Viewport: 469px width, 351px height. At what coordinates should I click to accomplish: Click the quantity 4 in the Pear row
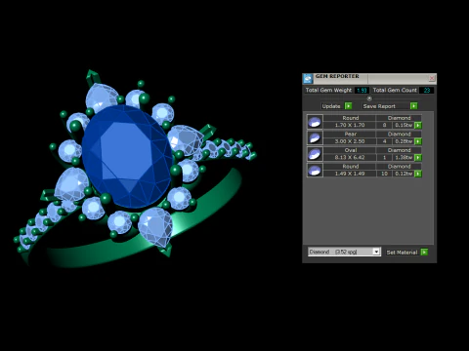pyautogui.click(x=385, y=141)
